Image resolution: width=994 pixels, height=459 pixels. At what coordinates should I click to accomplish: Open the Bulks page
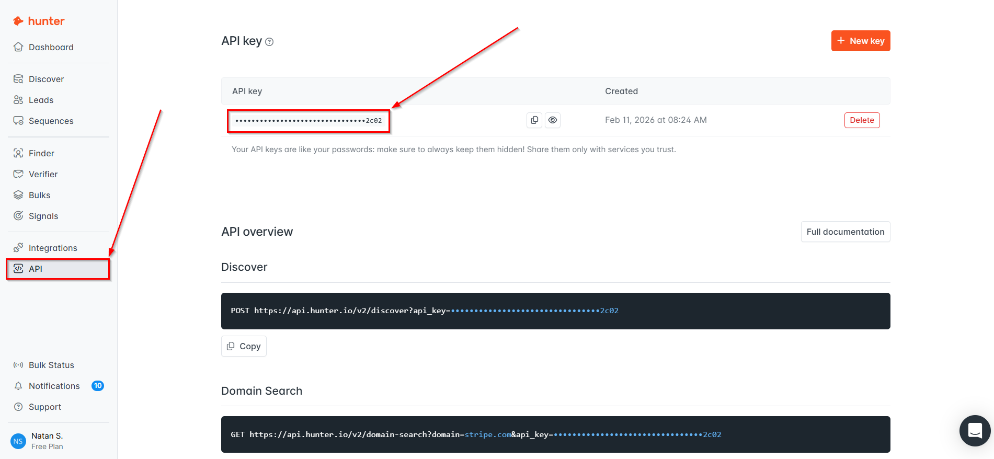[x=39, y=195]
